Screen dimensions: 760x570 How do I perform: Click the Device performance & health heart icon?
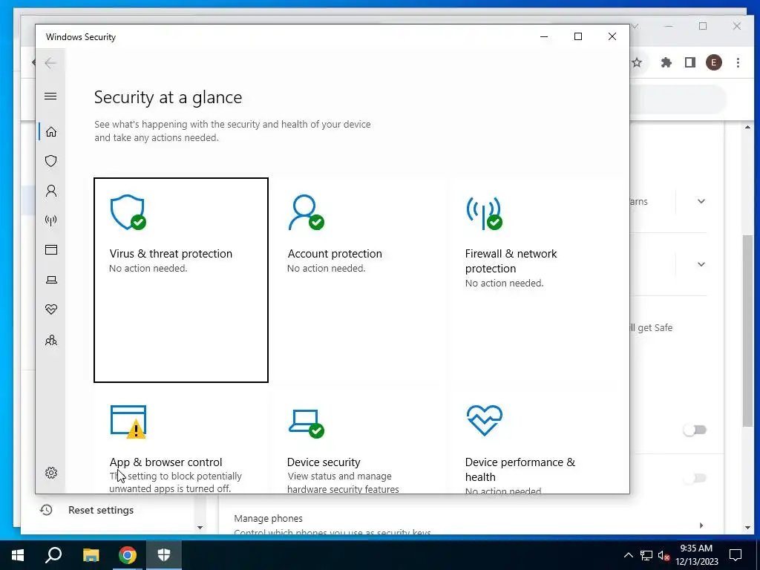(x=484, y=421)
